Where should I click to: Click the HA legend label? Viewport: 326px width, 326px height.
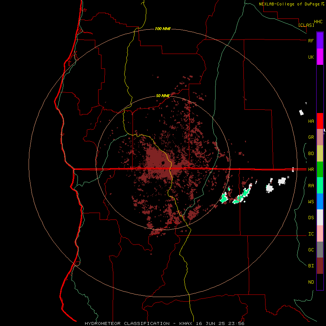311,121
